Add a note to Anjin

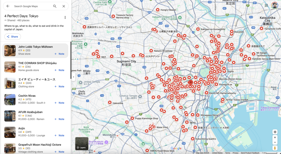click(59, 135)
